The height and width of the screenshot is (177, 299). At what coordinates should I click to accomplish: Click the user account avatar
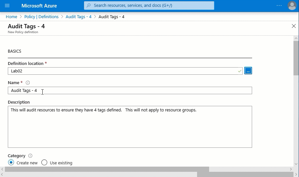coord(292,6)
